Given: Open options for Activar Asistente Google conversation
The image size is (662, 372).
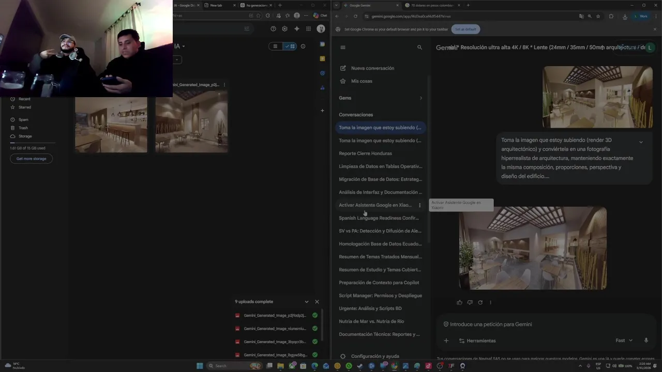Looking at the screenshot, I should tap(419, 205).
